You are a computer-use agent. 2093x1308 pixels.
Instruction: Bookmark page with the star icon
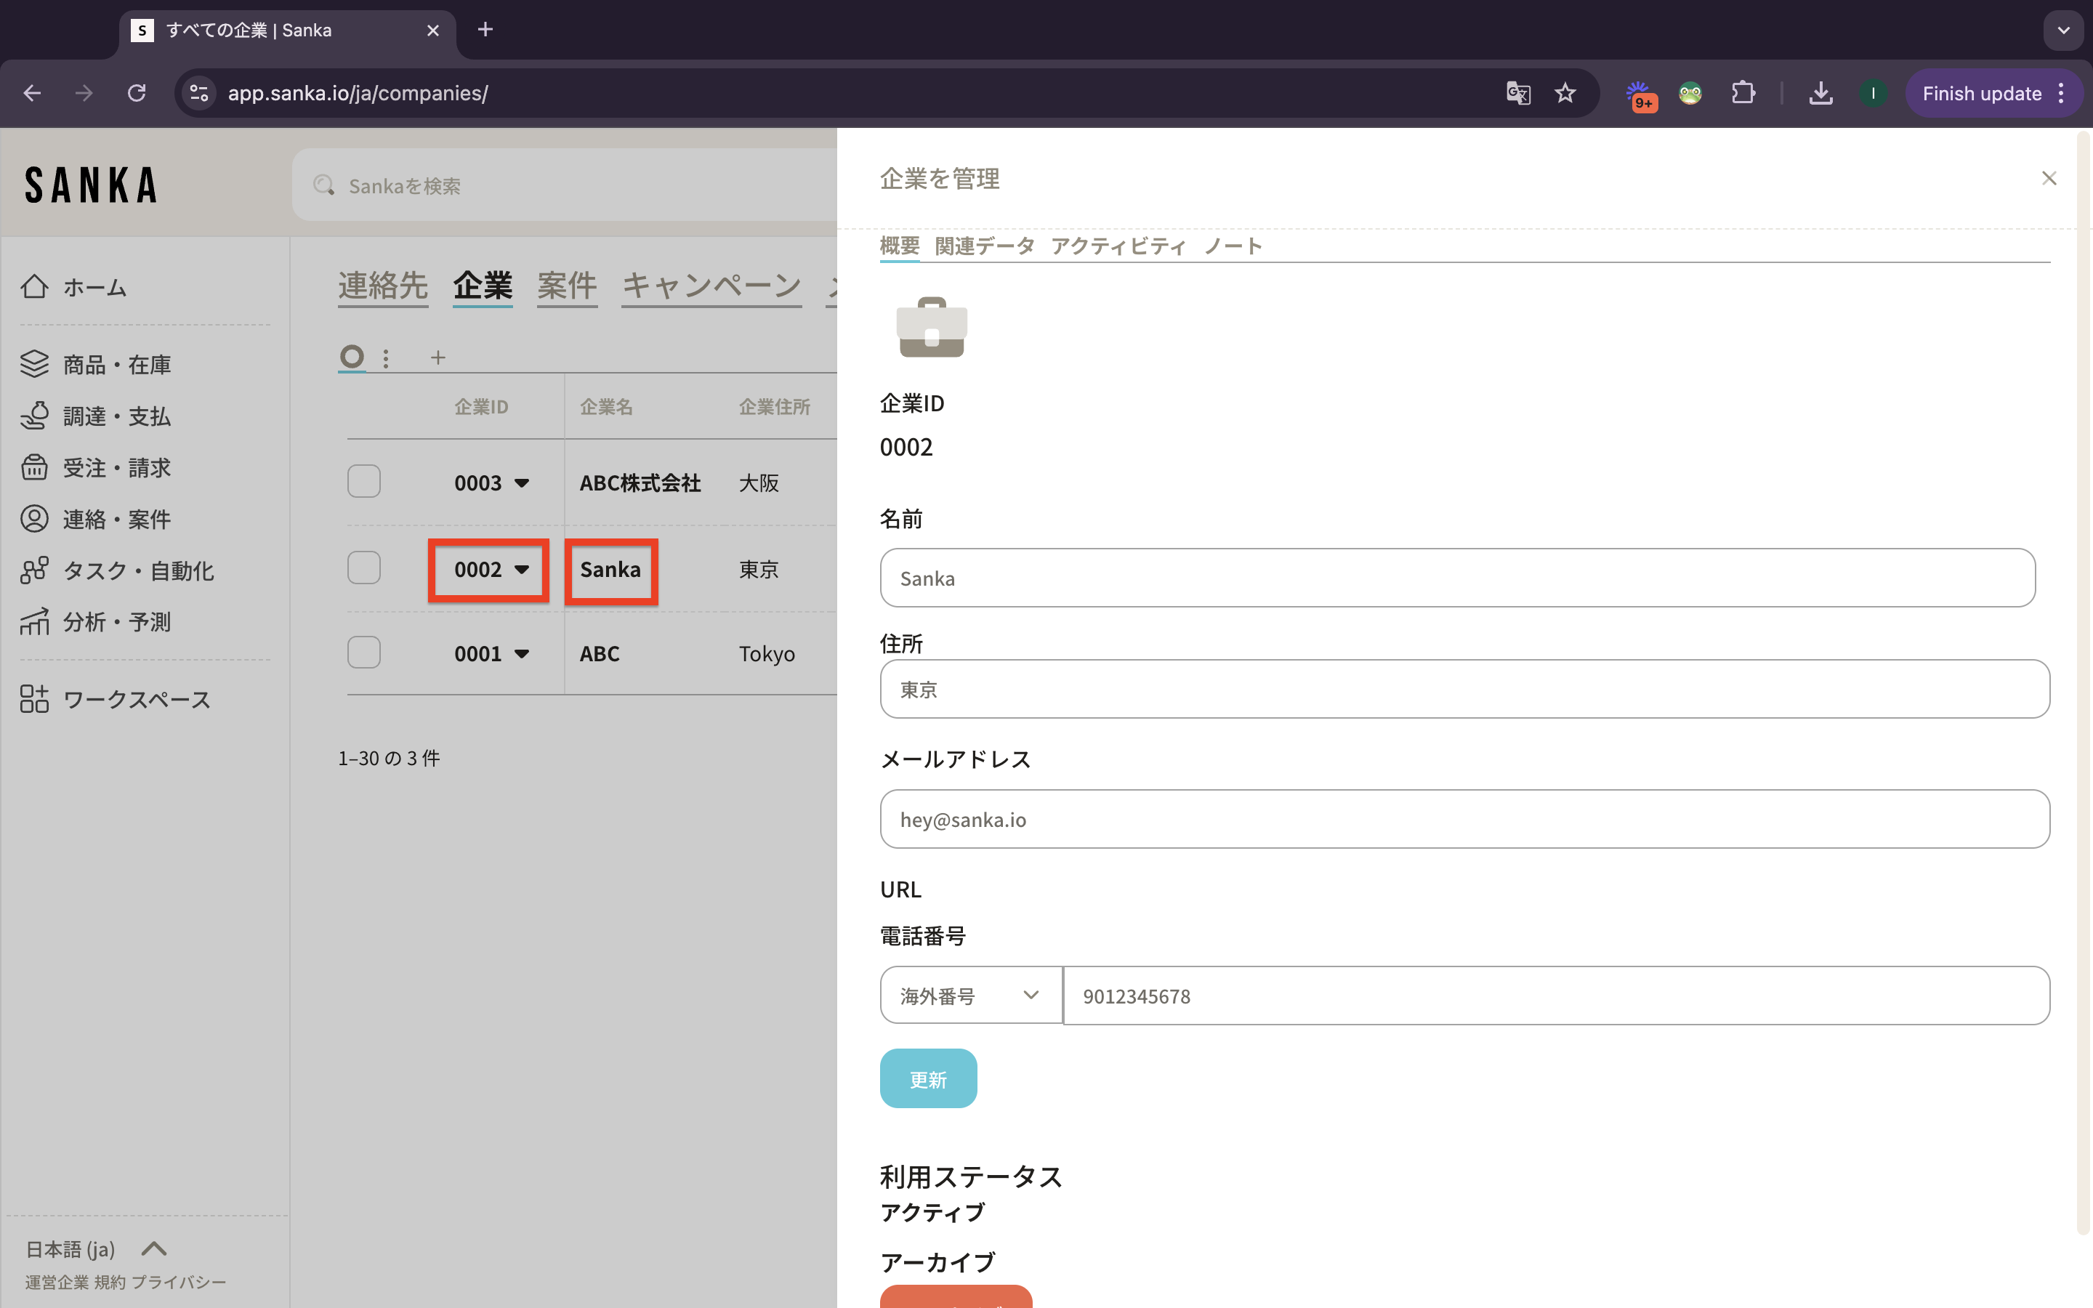click(x=1565, y=94)
